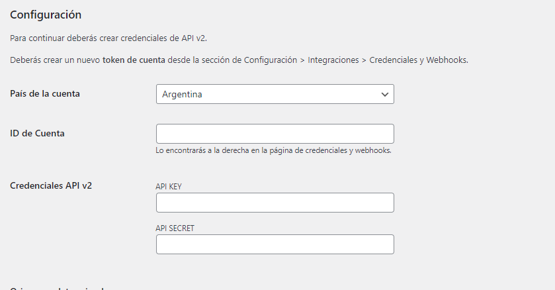The width and height of the screenshot is (555, 290).
Task: Click the bold token de cuenta text
Action: 134,60
